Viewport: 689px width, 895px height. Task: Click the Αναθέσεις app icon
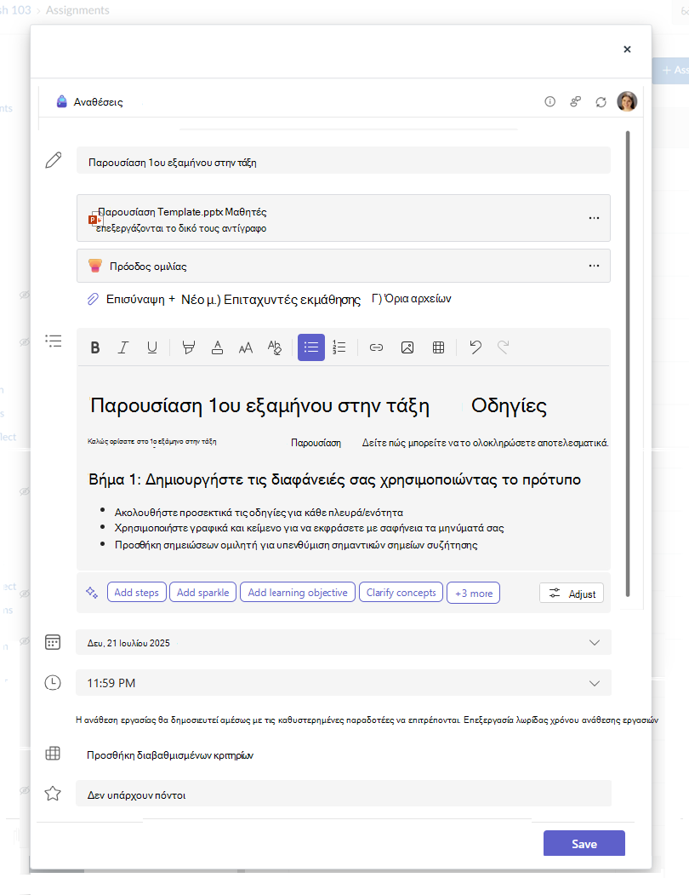click(x=61, y=101)
